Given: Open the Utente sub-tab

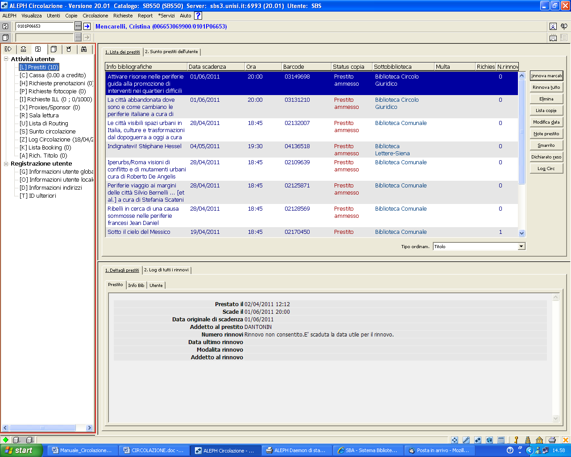Looking at the screenshot, I should pyautogui.click(x=156, y=285).
